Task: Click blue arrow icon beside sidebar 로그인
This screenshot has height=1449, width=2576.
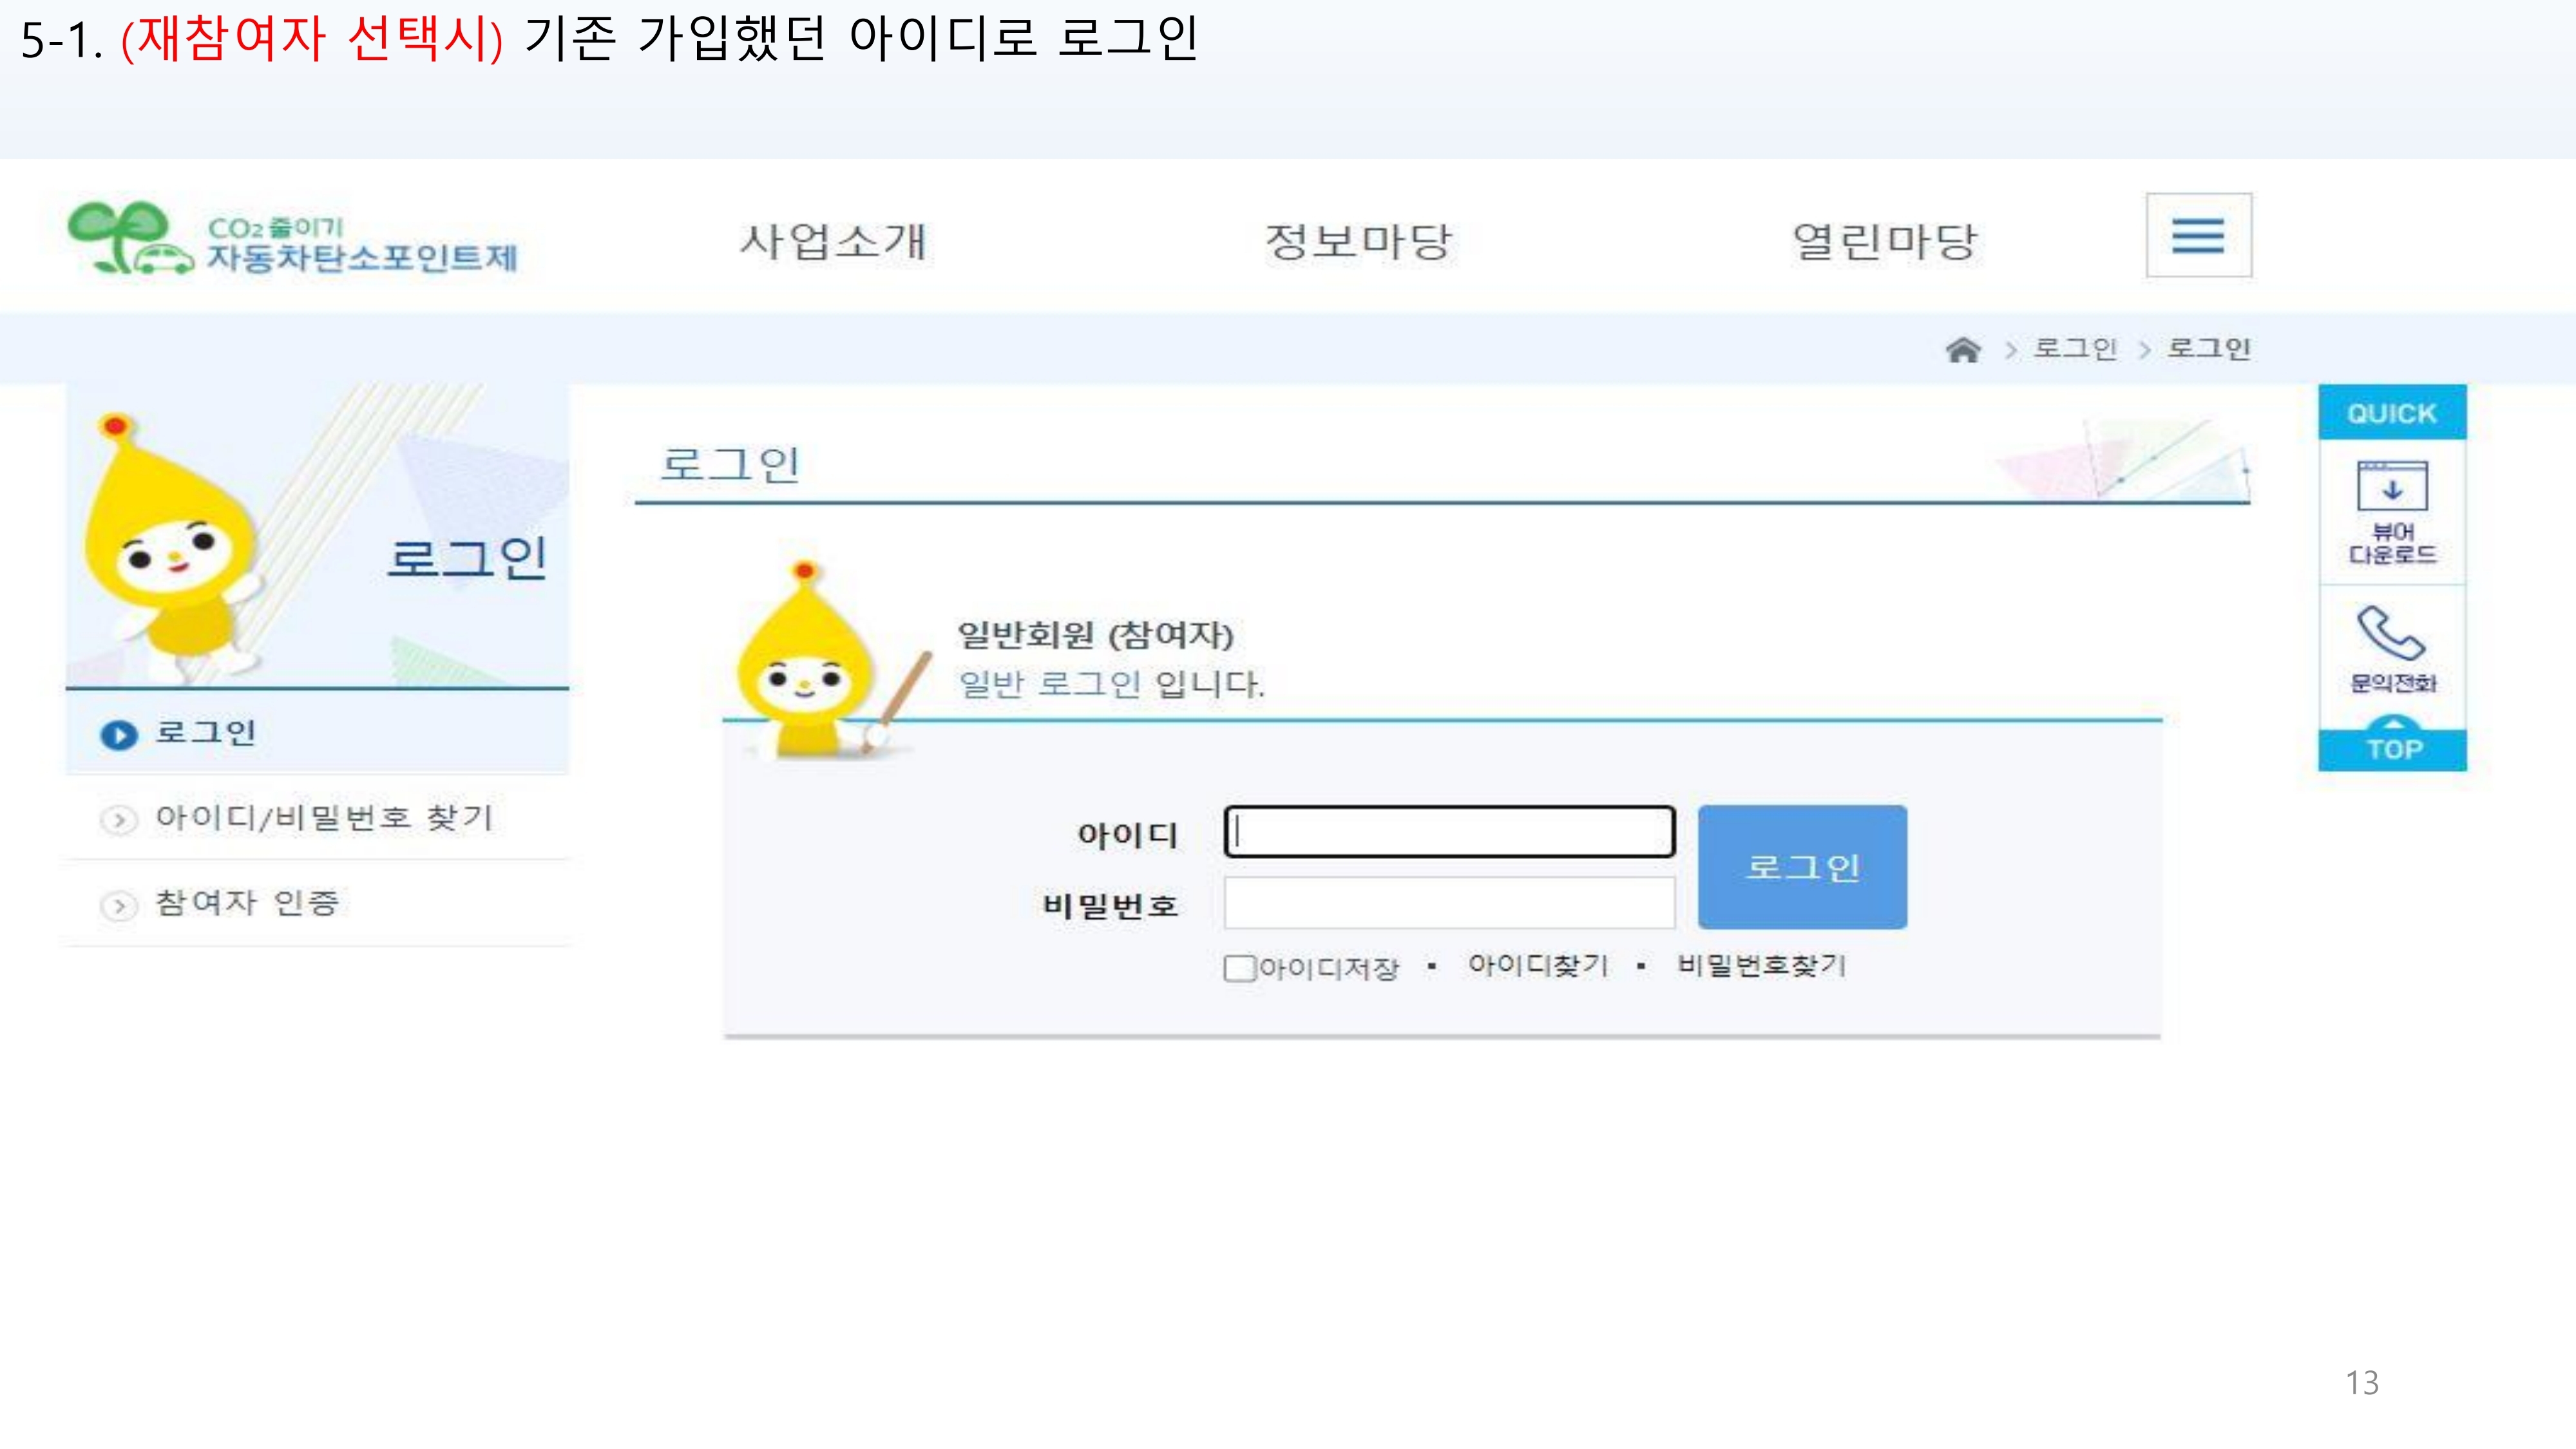Action: tap(119, 735)
